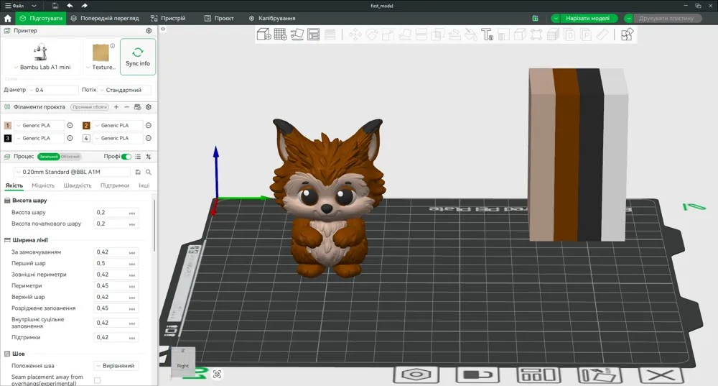Click the Промивні обсяги button
718x386 pixels.
pos(90,107)
